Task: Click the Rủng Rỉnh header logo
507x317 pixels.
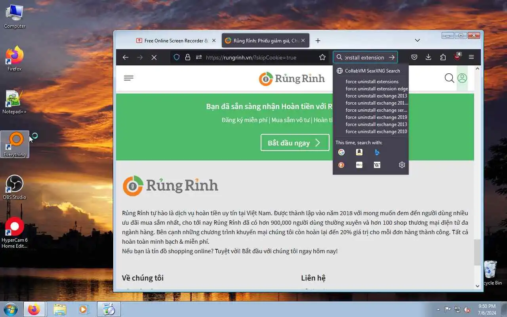Action: 292,78
